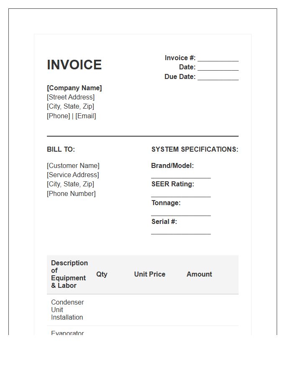Click the Unit Price column header

(149, 274)
